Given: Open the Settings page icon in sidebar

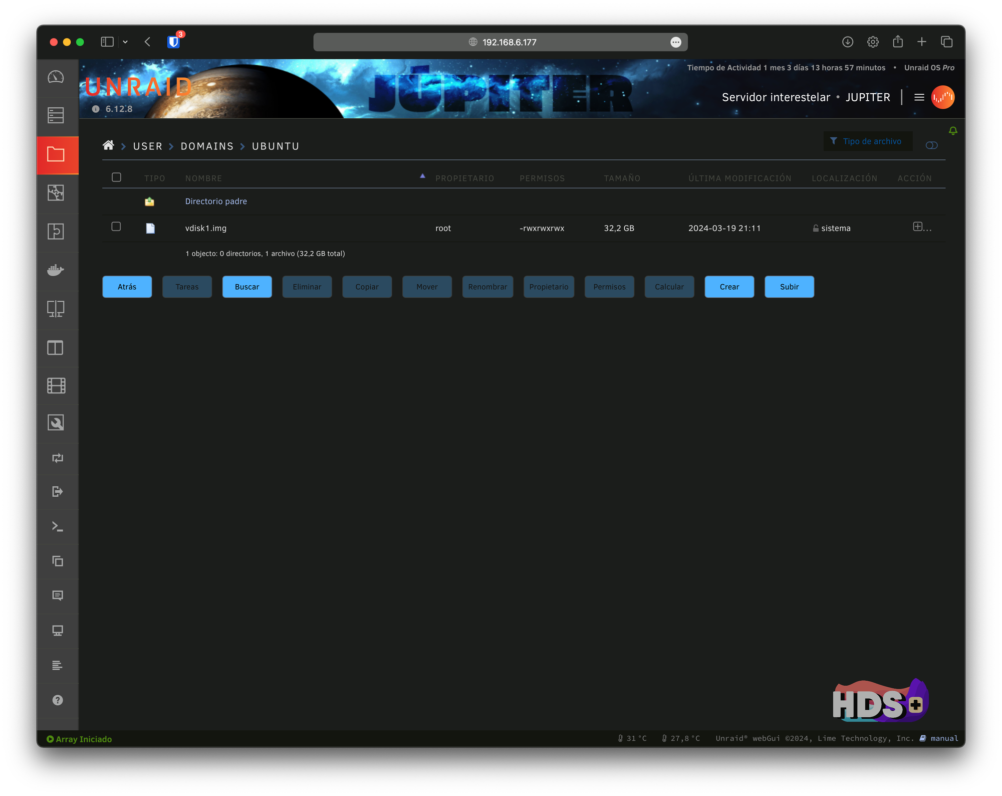Looking at the screenshot, I should point(56,232).
